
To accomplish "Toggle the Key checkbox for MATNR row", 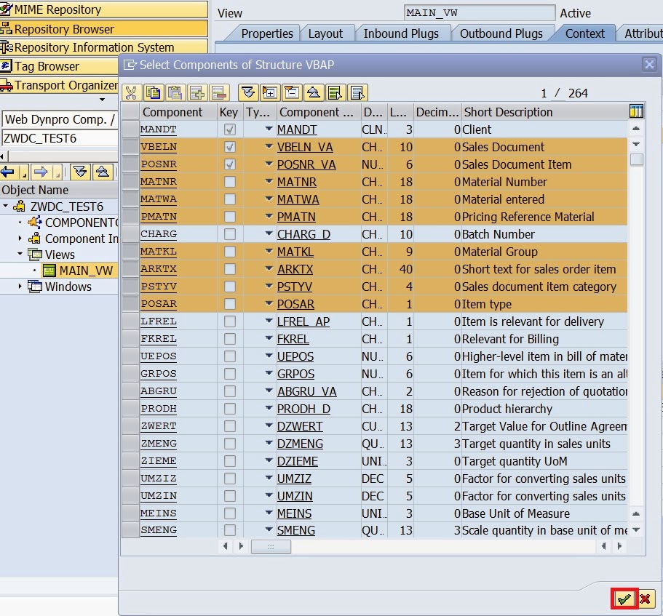I will tap(230, 182).
